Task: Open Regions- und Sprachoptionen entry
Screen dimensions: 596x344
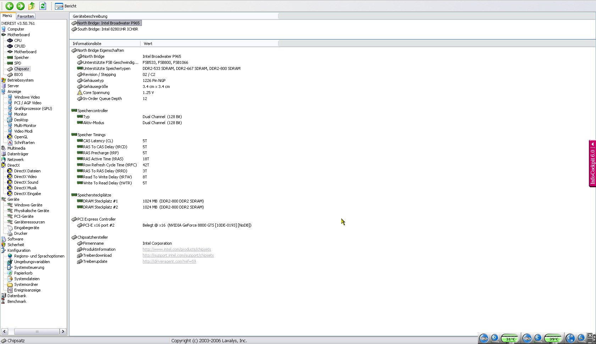Action: 39,256
